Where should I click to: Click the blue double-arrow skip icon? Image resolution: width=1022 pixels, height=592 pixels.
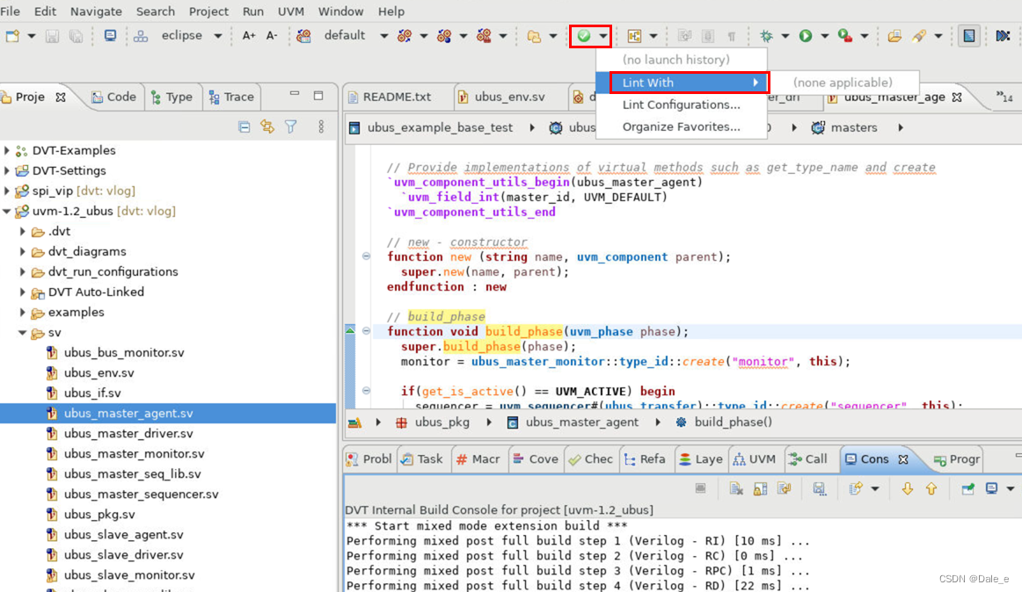pyautogui.click(x=1004, y=36)
